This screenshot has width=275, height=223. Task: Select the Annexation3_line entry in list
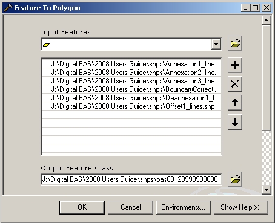(131, 81)
